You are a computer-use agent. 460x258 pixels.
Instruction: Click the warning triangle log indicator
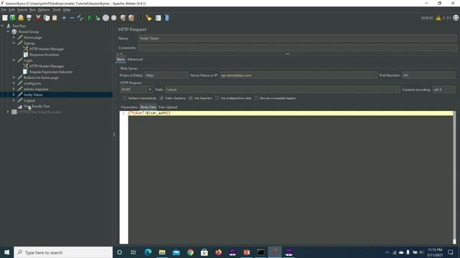pos(438,18)
